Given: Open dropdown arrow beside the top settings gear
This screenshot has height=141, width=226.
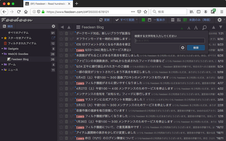Looking at the screenshot, I should click(224, 19).
